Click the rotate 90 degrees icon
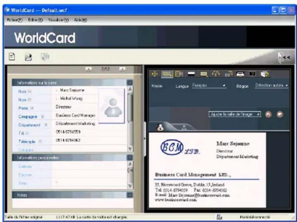The image size is (297, 222). pos(228,74)
